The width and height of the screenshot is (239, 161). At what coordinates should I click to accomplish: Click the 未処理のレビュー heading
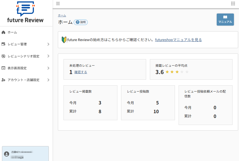[x=82, y=66]
